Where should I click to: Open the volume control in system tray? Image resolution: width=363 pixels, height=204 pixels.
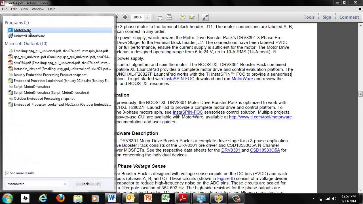[335, 199]
